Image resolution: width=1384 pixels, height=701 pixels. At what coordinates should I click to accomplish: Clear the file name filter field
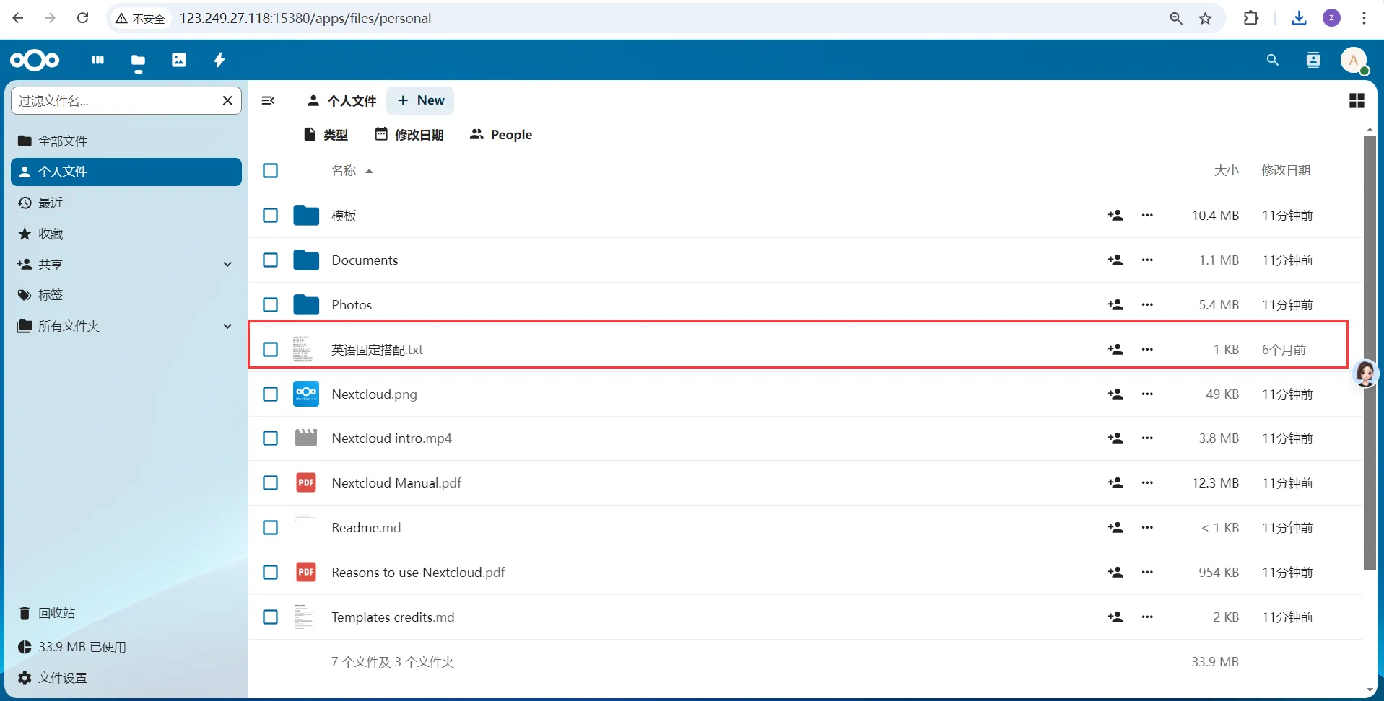click(227, 100)
